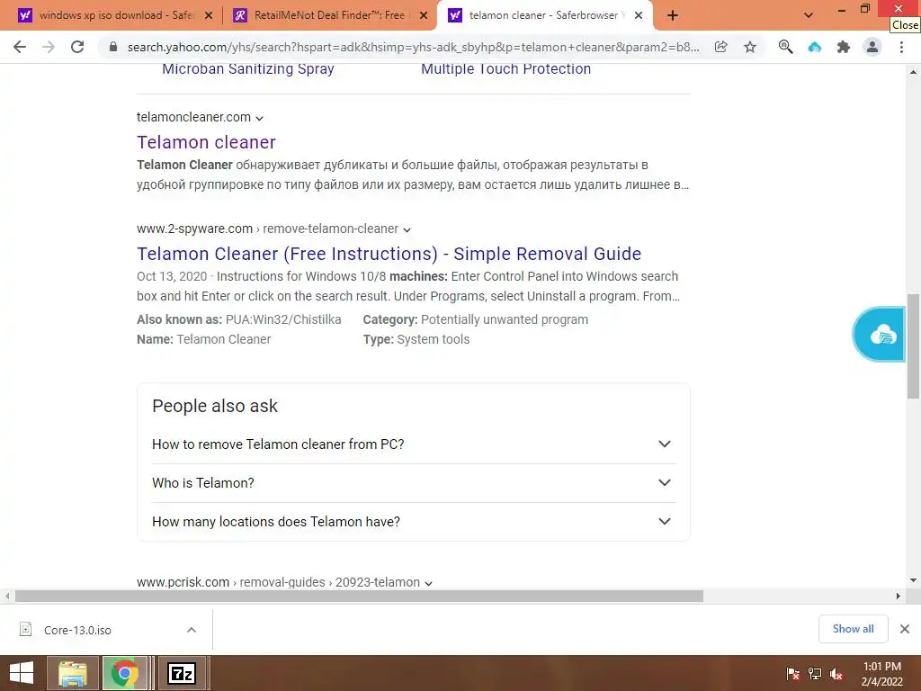Expand 'Who is Telamon?' question

(414, 483)
